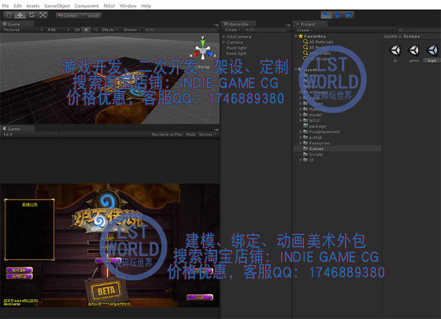The height and width of the screenshot is (319, 441).
Task: Open the Scene Effects dropdown
Action: click(110, 30)
